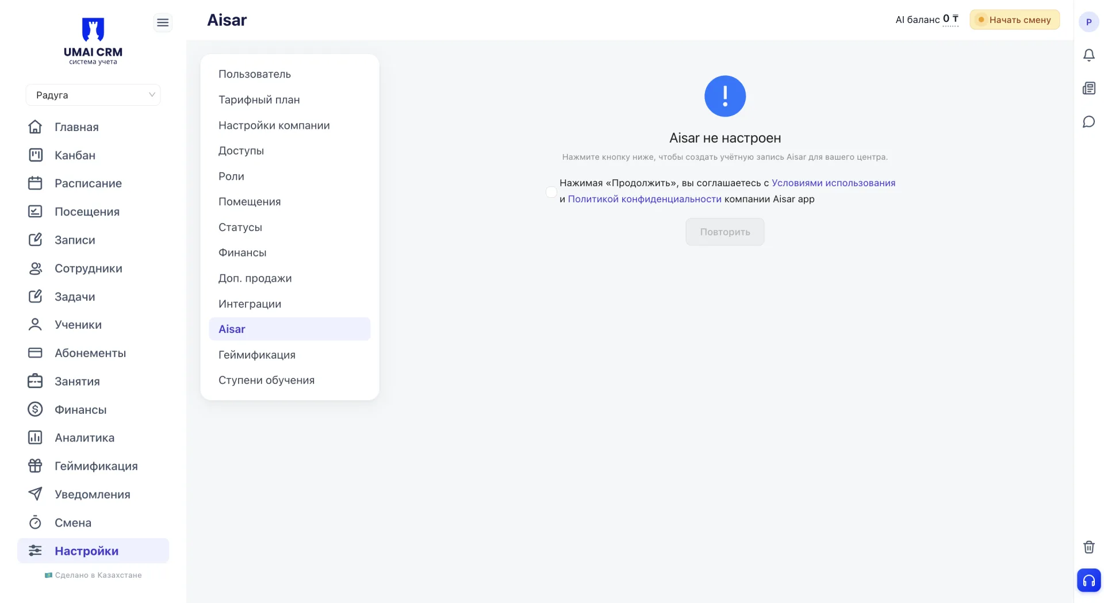Open the news document icon in right rail
The width and height of the screenshot is (1104, 603).
click(x=1088, y=88)
